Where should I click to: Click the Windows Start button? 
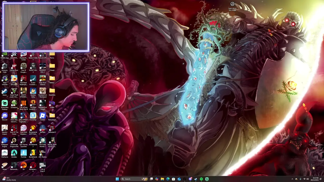(x=117, y=179)
